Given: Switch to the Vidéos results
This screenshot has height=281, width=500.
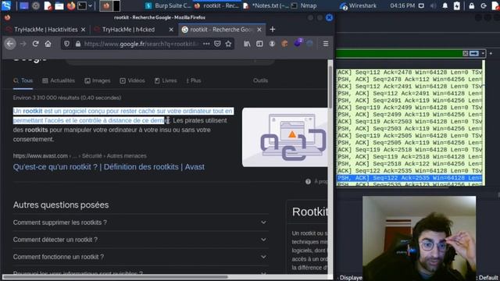Looking at the screenshot, I should pos(132,81).
